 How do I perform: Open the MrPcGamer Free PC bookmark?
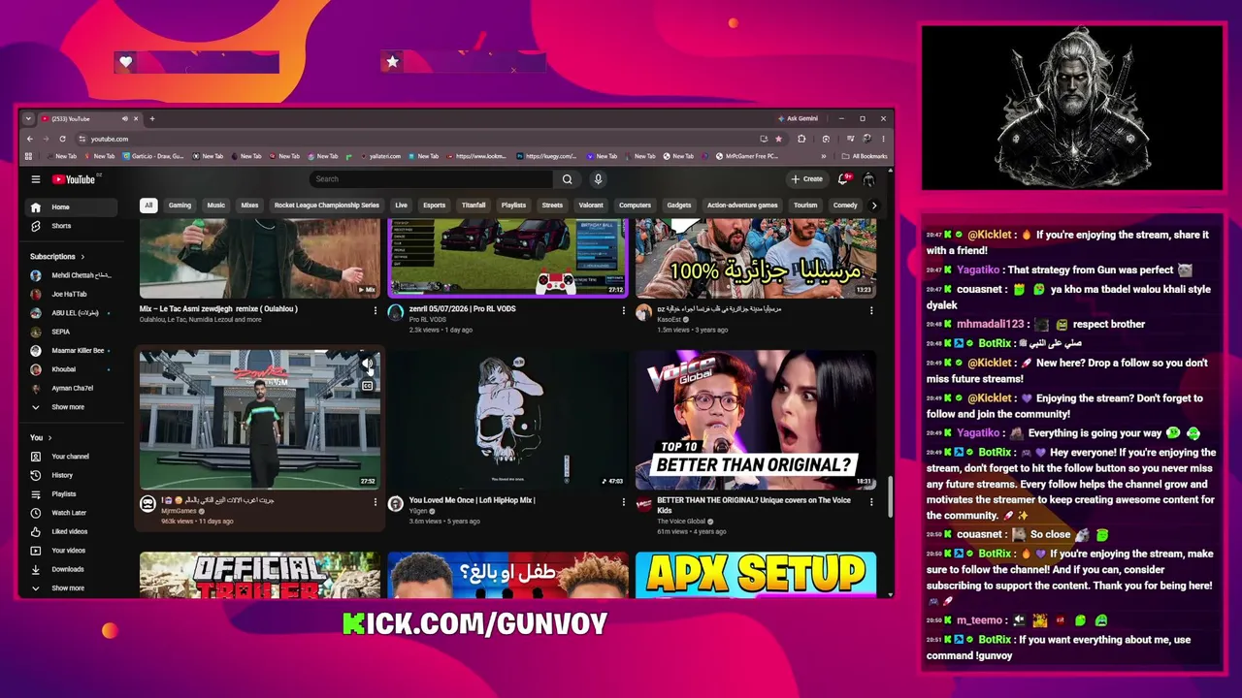click(747, 156)
